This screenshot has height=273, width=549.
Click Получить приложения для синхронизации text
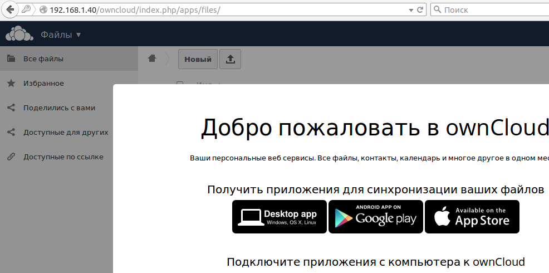(x=376, y=189)
